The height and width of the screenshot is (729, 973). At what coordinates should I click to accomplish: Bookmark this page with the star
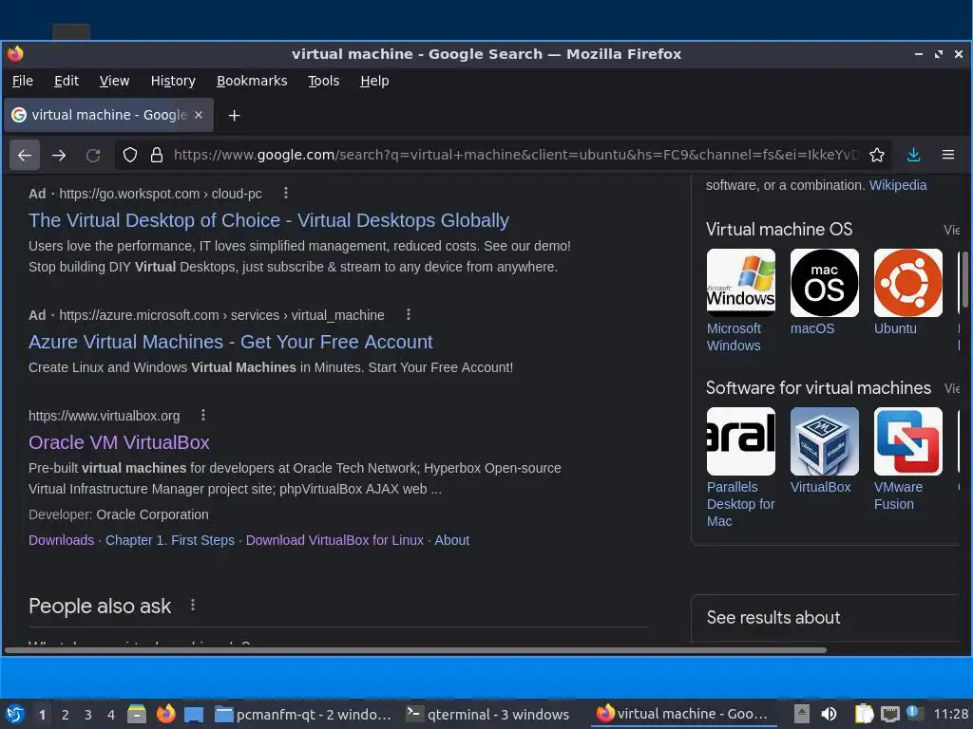(876, 155)
